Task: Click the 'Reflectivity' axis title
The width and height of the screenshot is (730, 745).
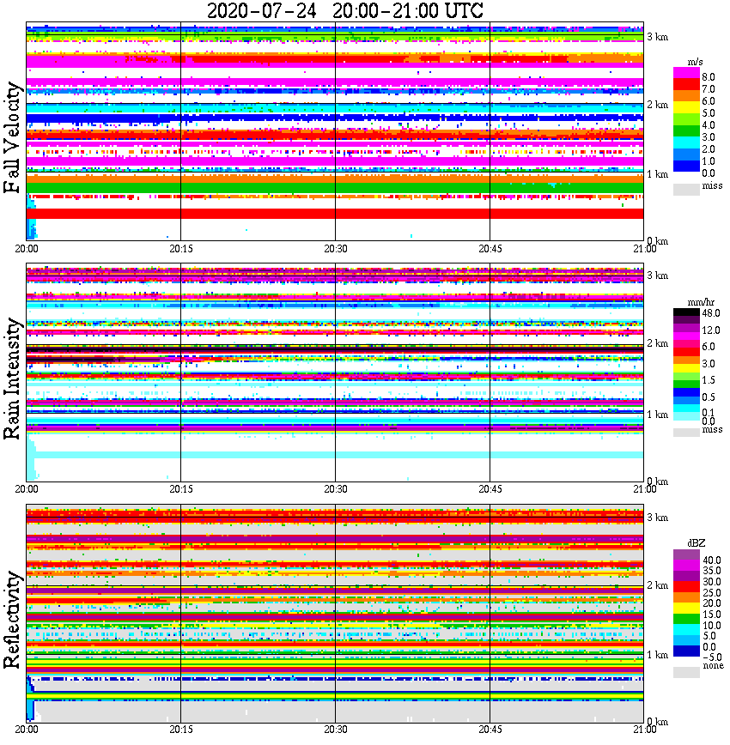Action: (12, 620)
